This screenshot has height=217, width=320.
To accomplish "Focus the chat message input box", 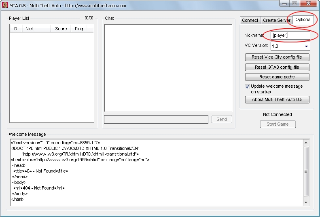I will 156,120.
